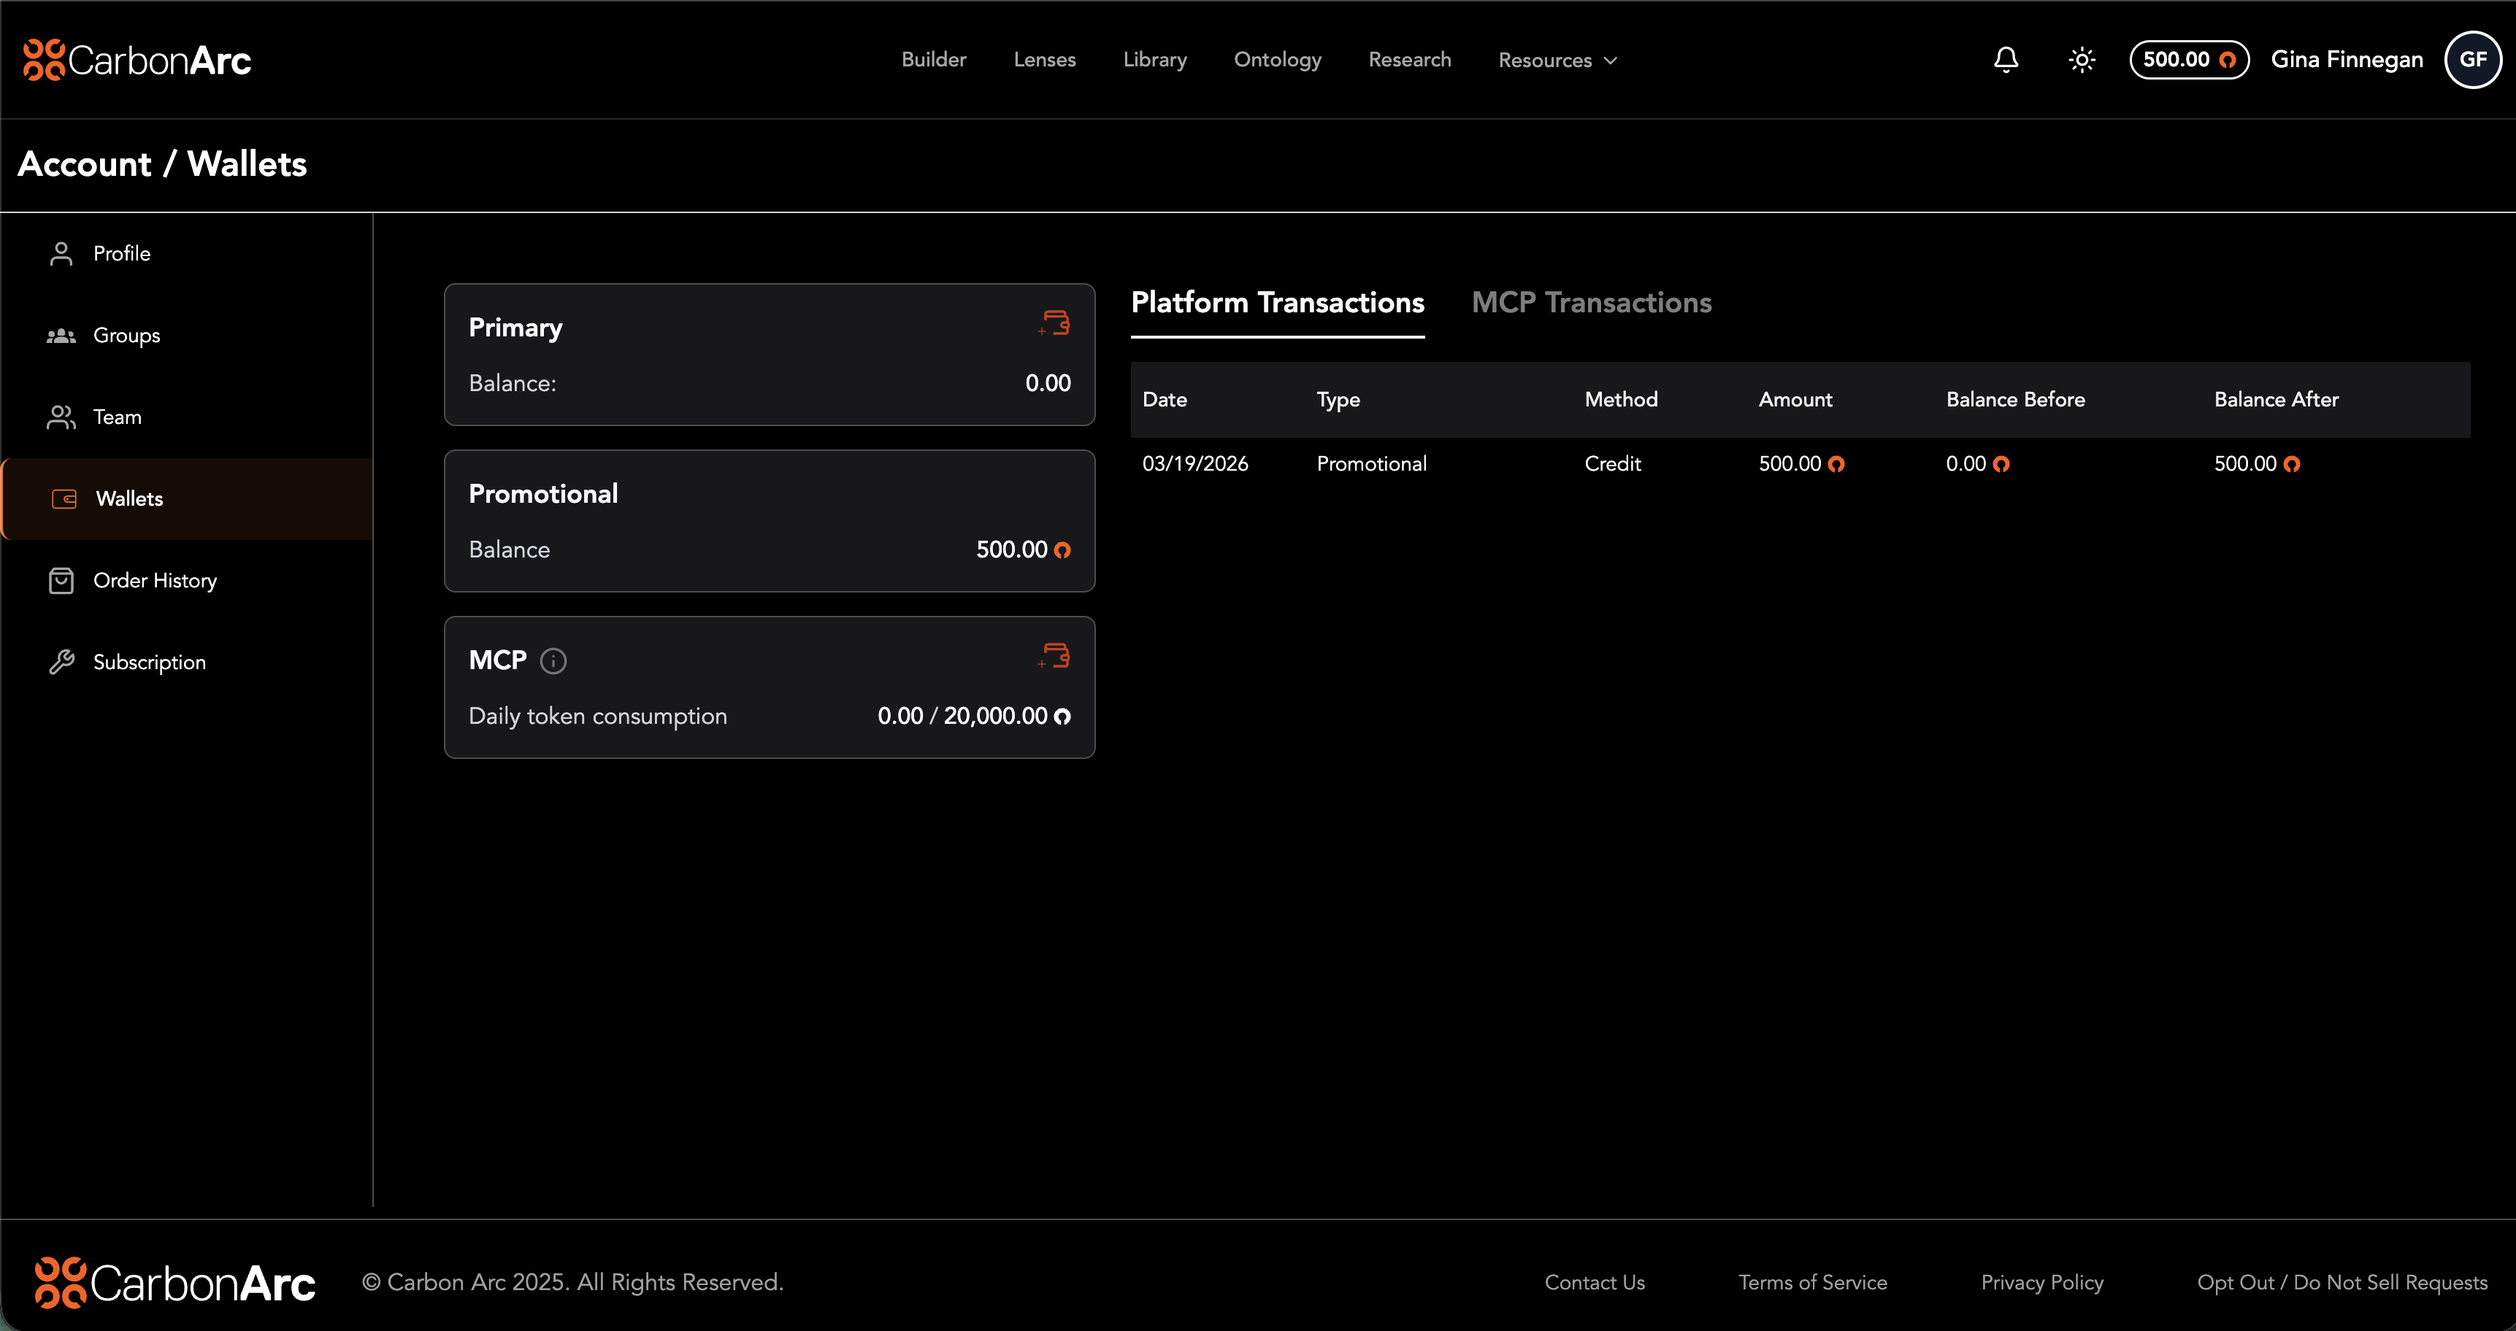Click the 500.00 token balance pill
Image resolution: width=2516 pixels, height=1331 pixels.
click(2188, 60)
